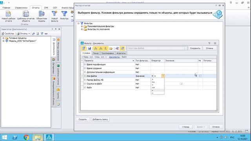Expand Фильтры по умолчанию folder
This screenshot has width=251, height=141.
click(x=82, y=29)
